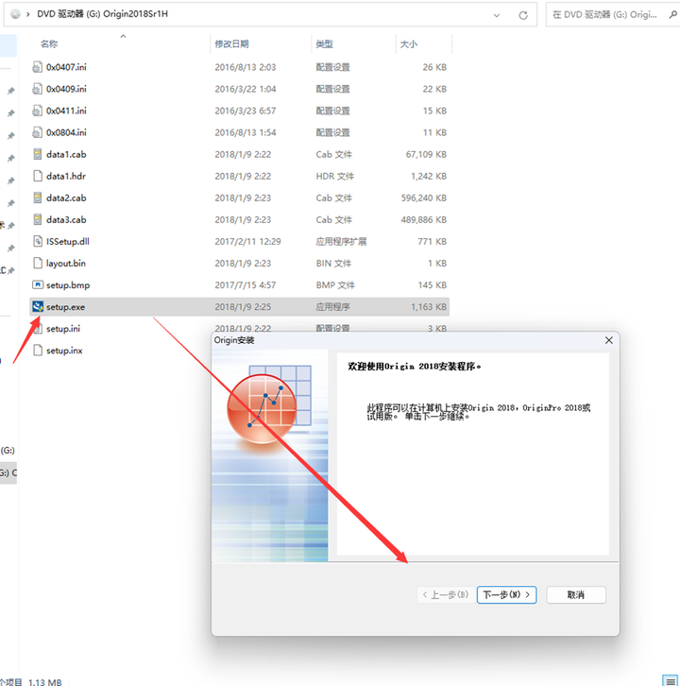This screenshot has width=680, height=686.
Task: Select the data1.cab archive icon
Action: pyautogui.click(x=38, y=154)
